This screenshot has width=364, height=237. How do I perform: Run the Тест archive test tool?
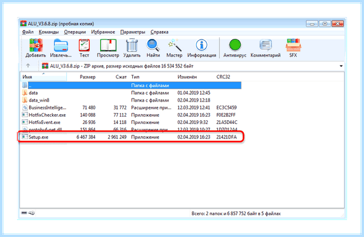pos(84,48)
